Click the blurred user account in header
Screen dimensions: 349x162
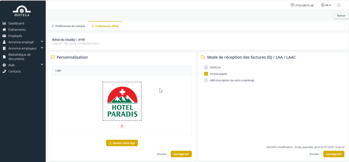pyautogui.click(x=302, y=5)
